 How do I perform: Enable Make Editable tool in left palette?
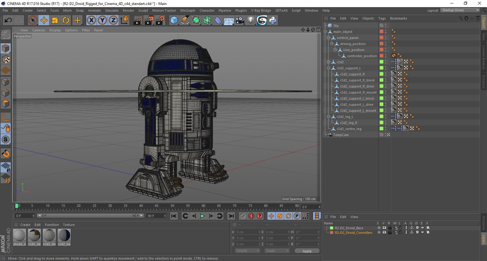click(6, 35)
